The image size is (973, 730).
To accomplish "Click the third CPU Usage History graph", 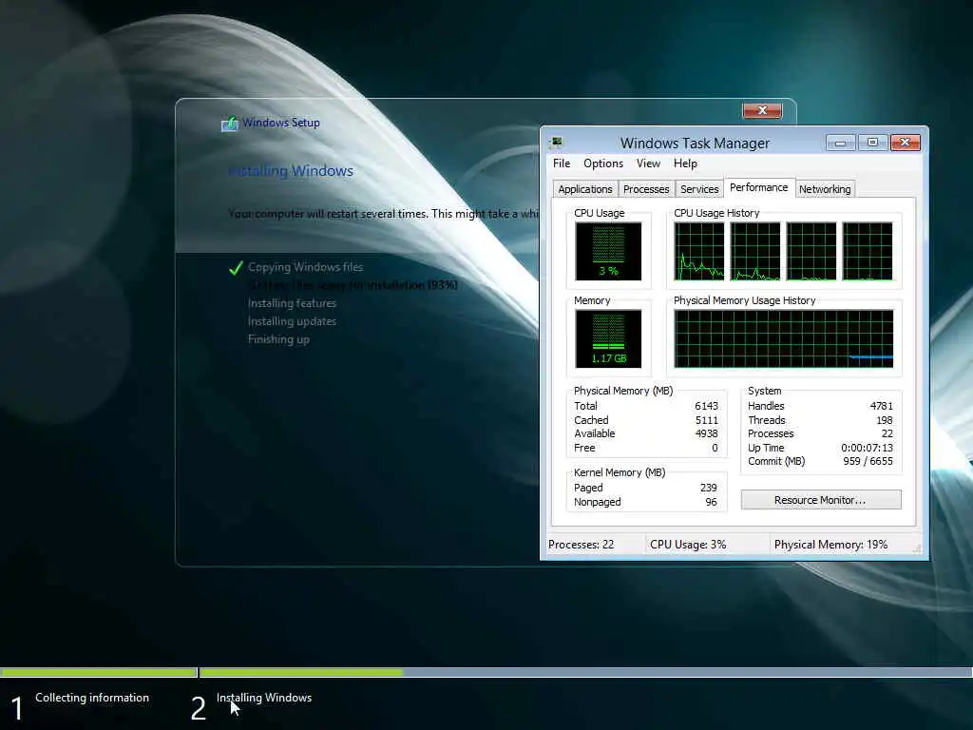I will pyautogui.click(x=811, y=251).
